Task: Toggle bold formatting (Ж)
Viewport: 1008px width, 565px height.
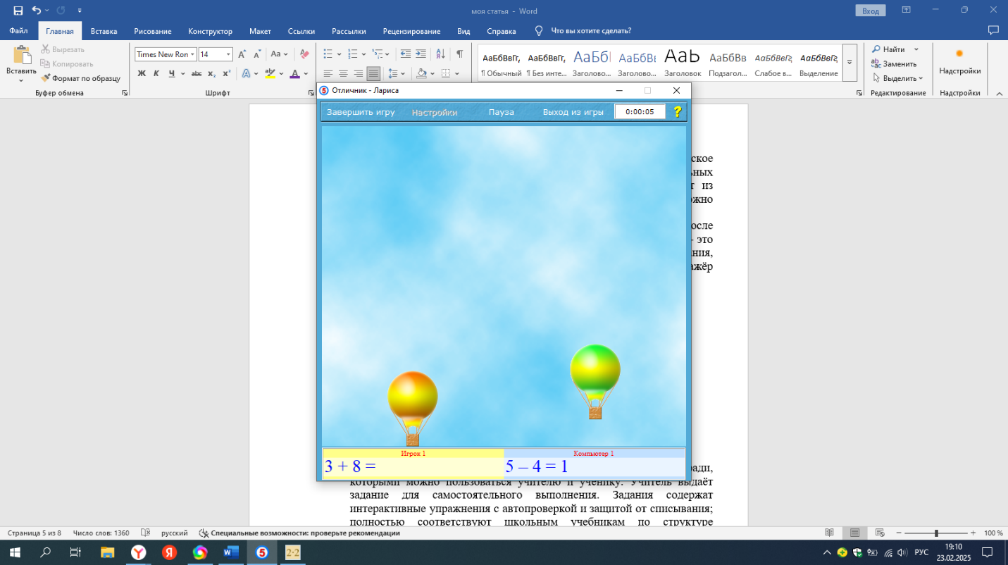Action: click(x=142, y=73)
